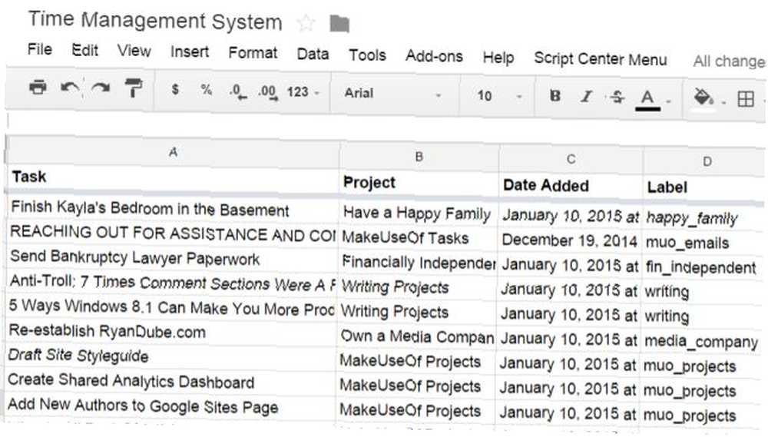Select the Anti-Troll: 7 Times Comment cell
This screenshot has height=437, width=768.
click(x=171, y=283)
